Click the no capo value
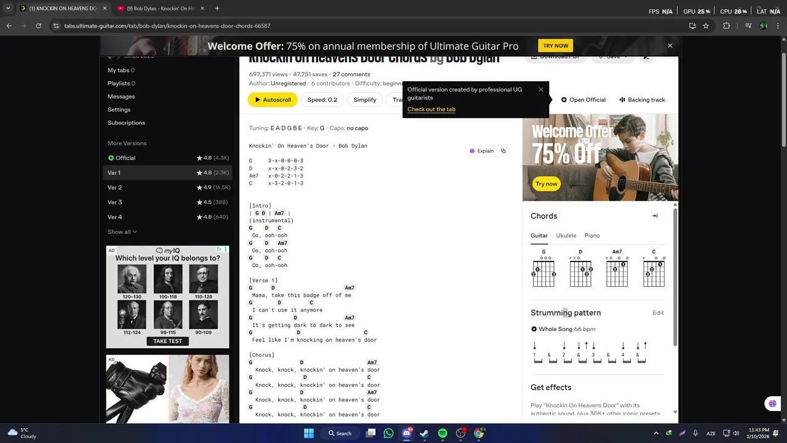Screen dimensions: 787x443 tap(357, 128)
